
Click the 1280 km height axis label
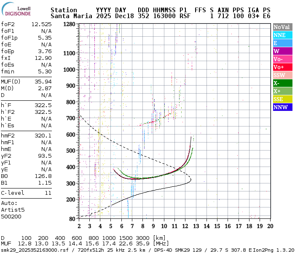point(70,24)
